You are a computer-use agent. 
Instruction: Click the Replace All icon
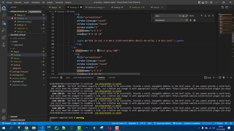(194, 20)
